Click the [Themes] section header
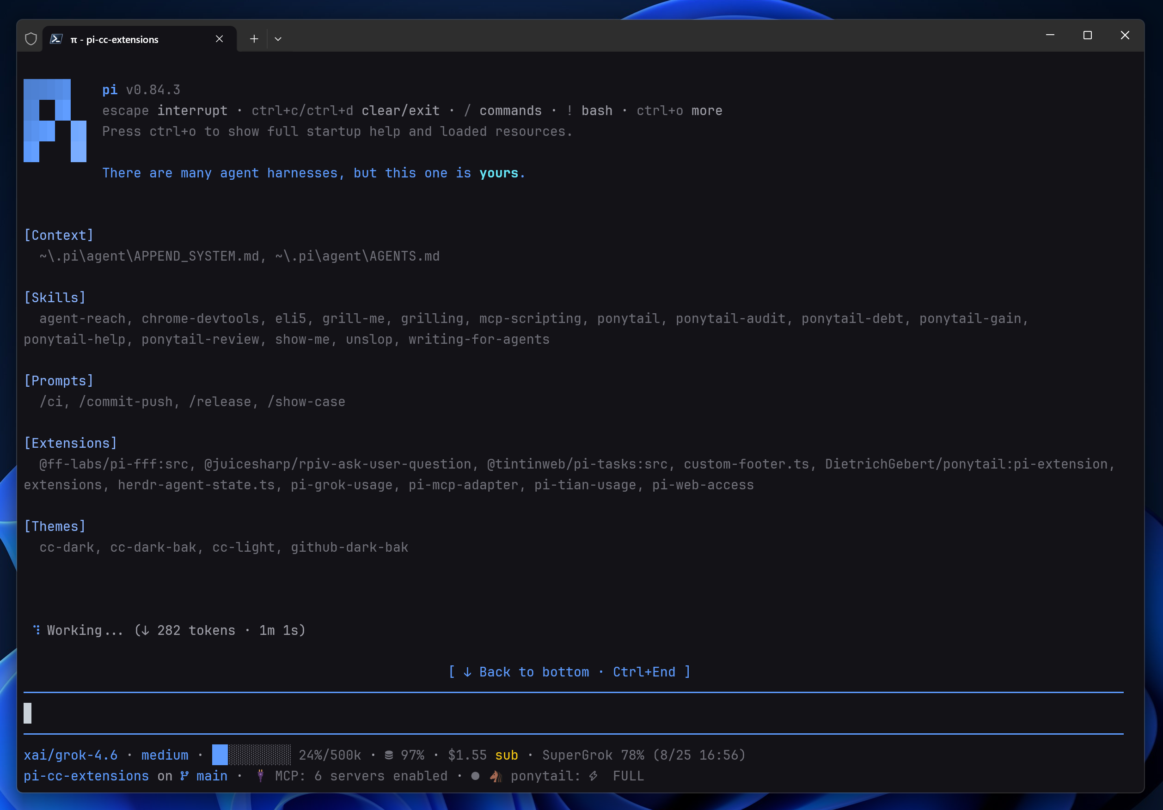This screenshot has height=810, width=1163. coord(55,526)
